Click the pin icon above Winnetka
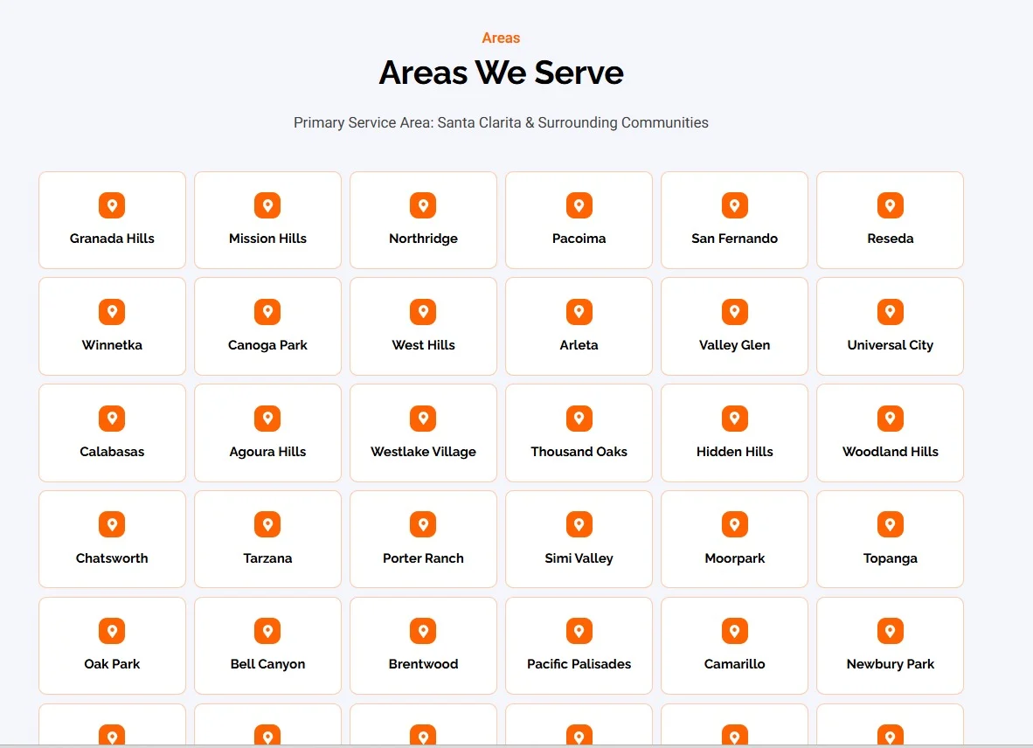Image resolution: width=1033 pixels, height=748 pixels. tap(112, 311)
